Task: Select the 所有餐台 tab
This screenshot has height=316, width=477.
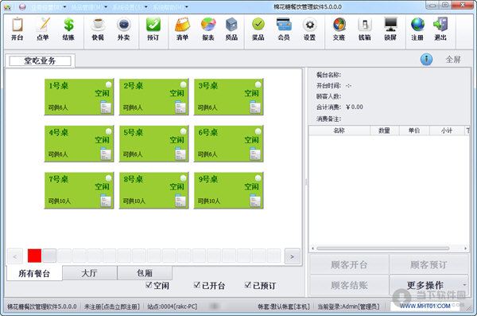Action: pyautogui.click(x=34, y=273)
